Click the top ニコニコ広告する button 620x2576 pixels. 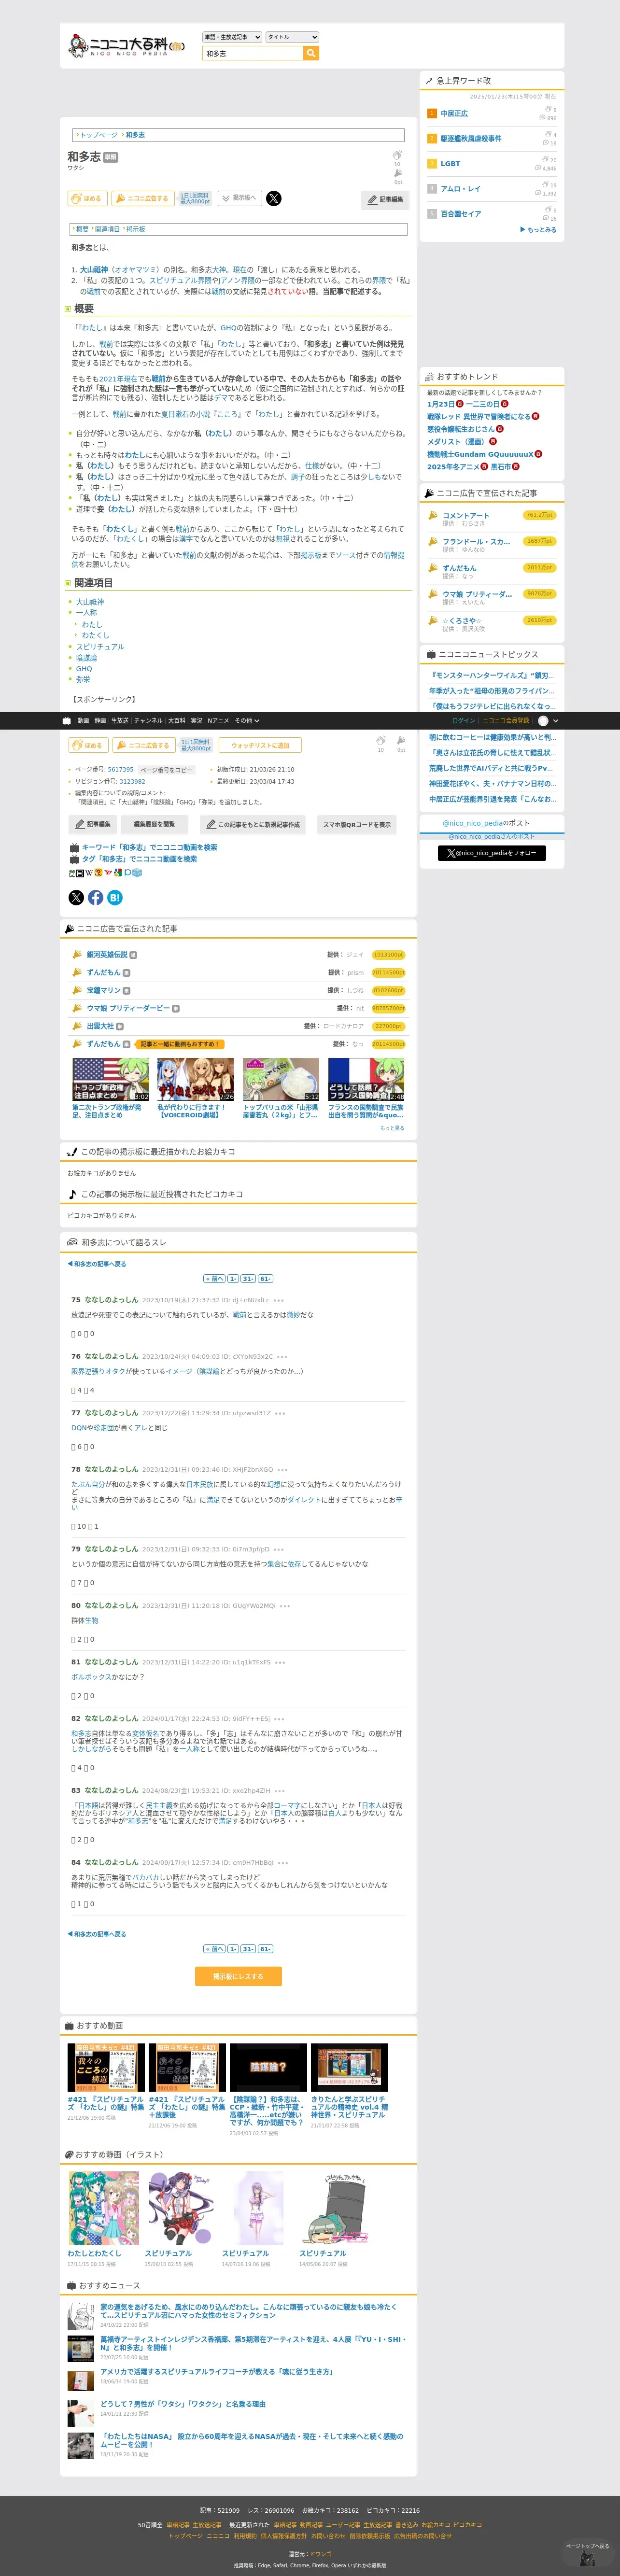143,198
